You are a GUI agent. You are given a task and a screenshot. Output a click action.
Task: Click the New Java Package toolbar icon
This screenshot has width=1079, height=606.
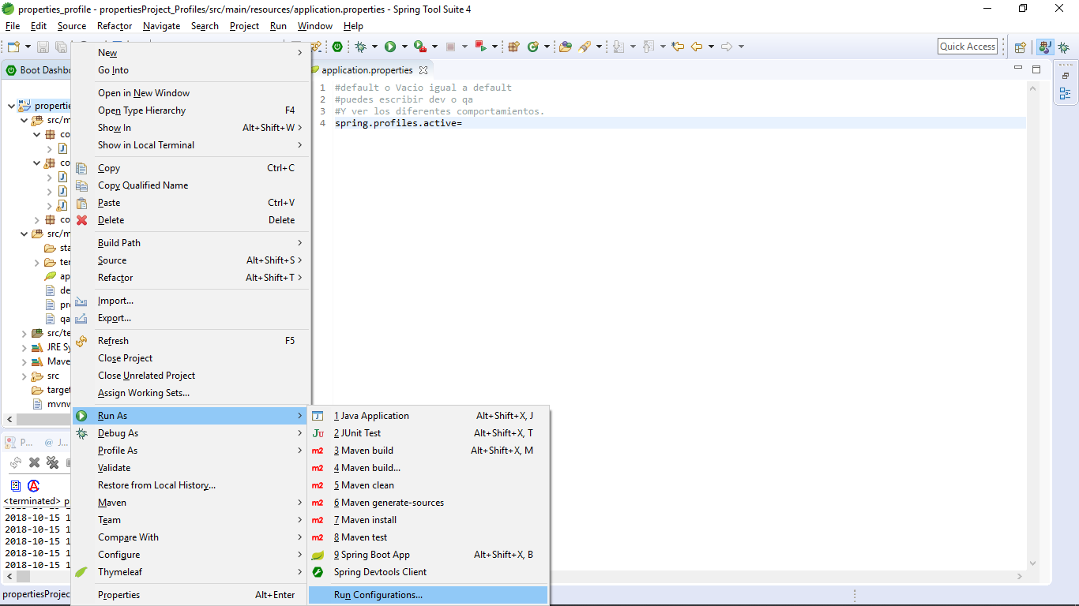[x=513, y=47]
